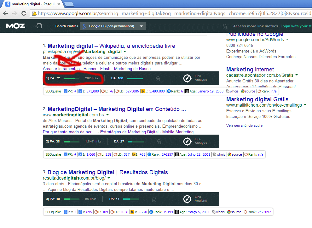Click PA: 72 progress bar
The height and width of the screenshot is (228, 312).
click(72, 78)
